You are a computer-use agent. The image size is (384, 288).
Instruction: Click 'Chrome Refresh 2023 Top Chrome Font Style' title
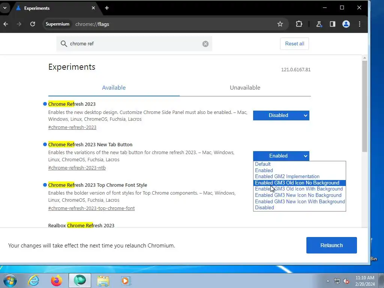tap(97, 185)
